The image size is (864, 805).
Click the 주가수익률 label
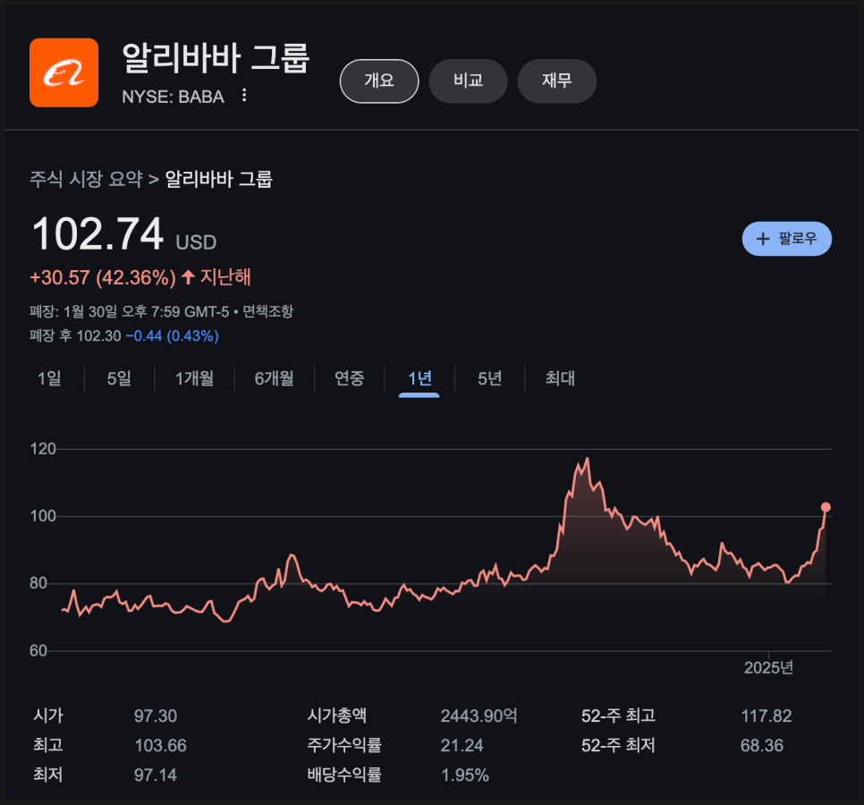(344, 745)
